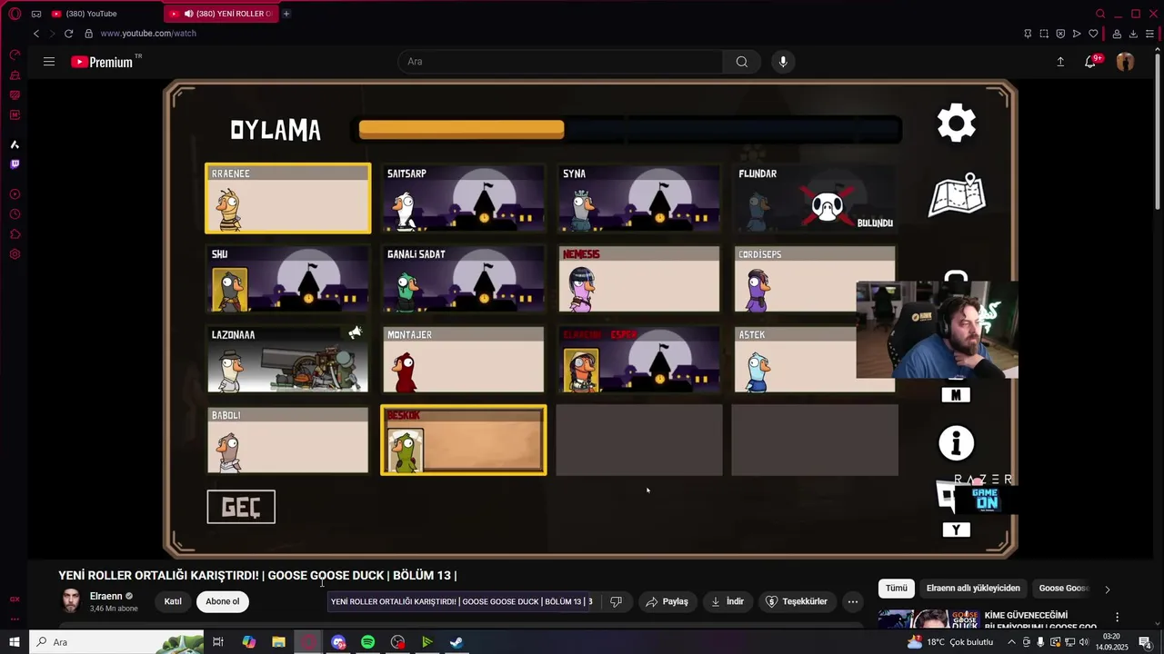Open the in-game map icon
The image size is (1164, 654).
(x=957, y=194)
